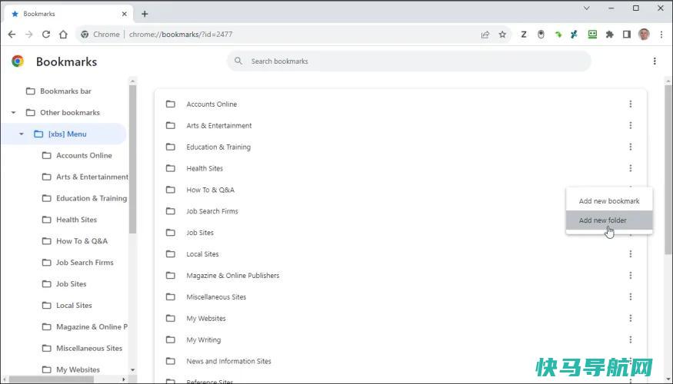Open more actions for Local Sites row
Image resolution: width=673 pixels, height=384 pixels.
click(x=631, y=254)
